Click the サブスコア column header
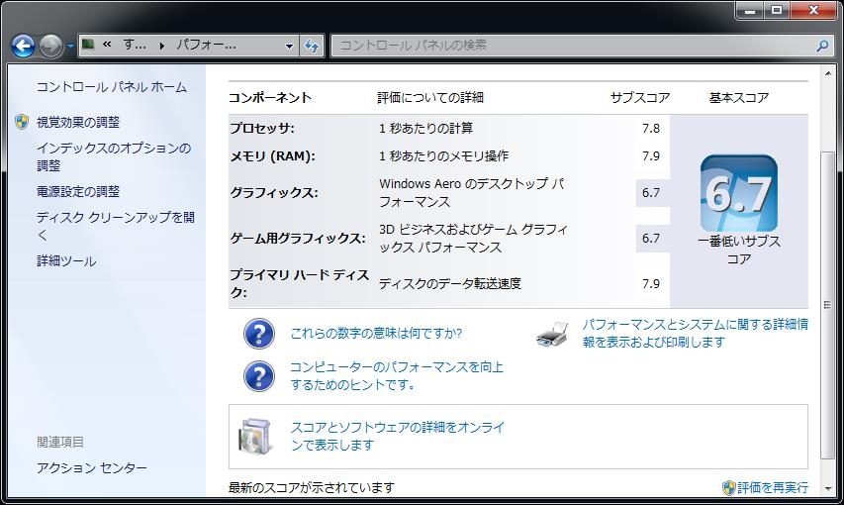The height and width of the screenshot is (505, 844). [640, 98]
